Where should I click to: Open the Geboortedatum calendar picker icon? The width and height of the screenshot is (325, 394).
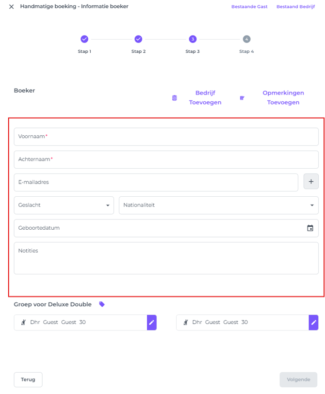pyautogui.click(x=310, y=228)
